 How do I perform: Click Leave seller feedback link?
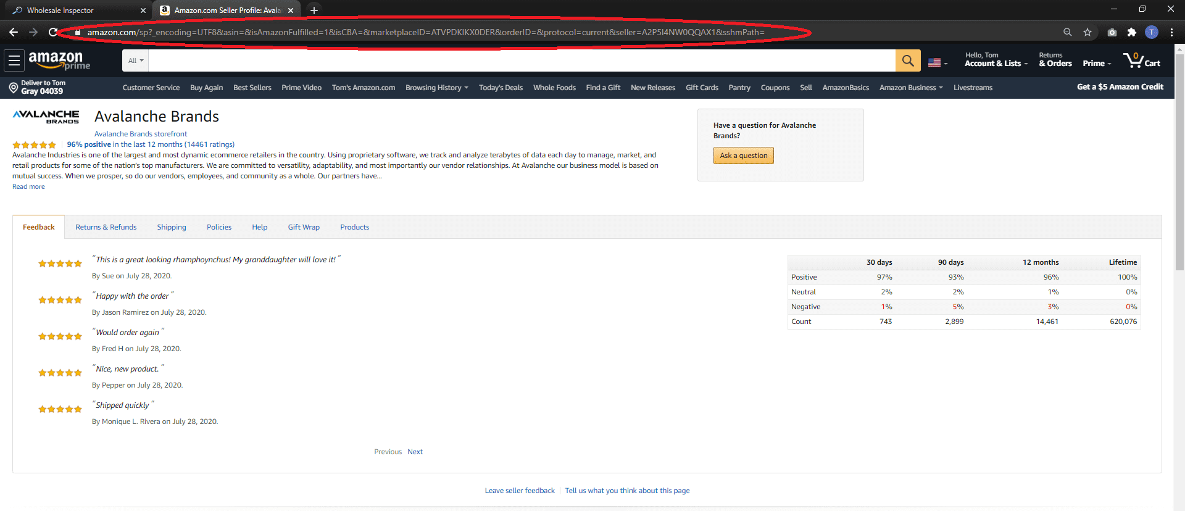pyautogui.click(x=520, y=491)
